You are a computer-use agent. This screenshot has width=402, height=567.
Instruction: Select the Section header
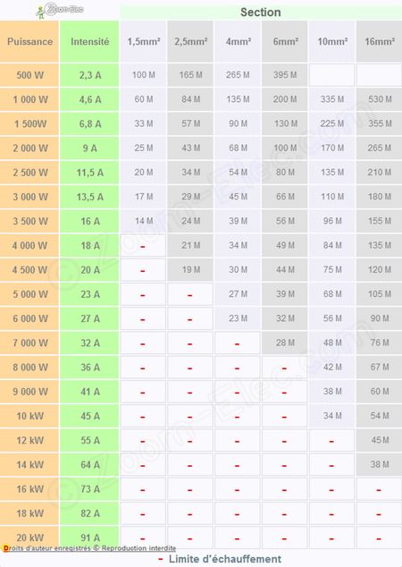[x=261, y=12]
